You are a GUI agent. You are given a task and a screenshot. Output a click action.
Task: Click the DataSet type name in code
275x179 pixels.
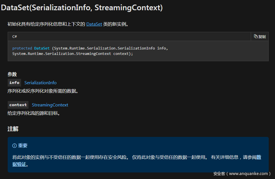pos(42,48)
